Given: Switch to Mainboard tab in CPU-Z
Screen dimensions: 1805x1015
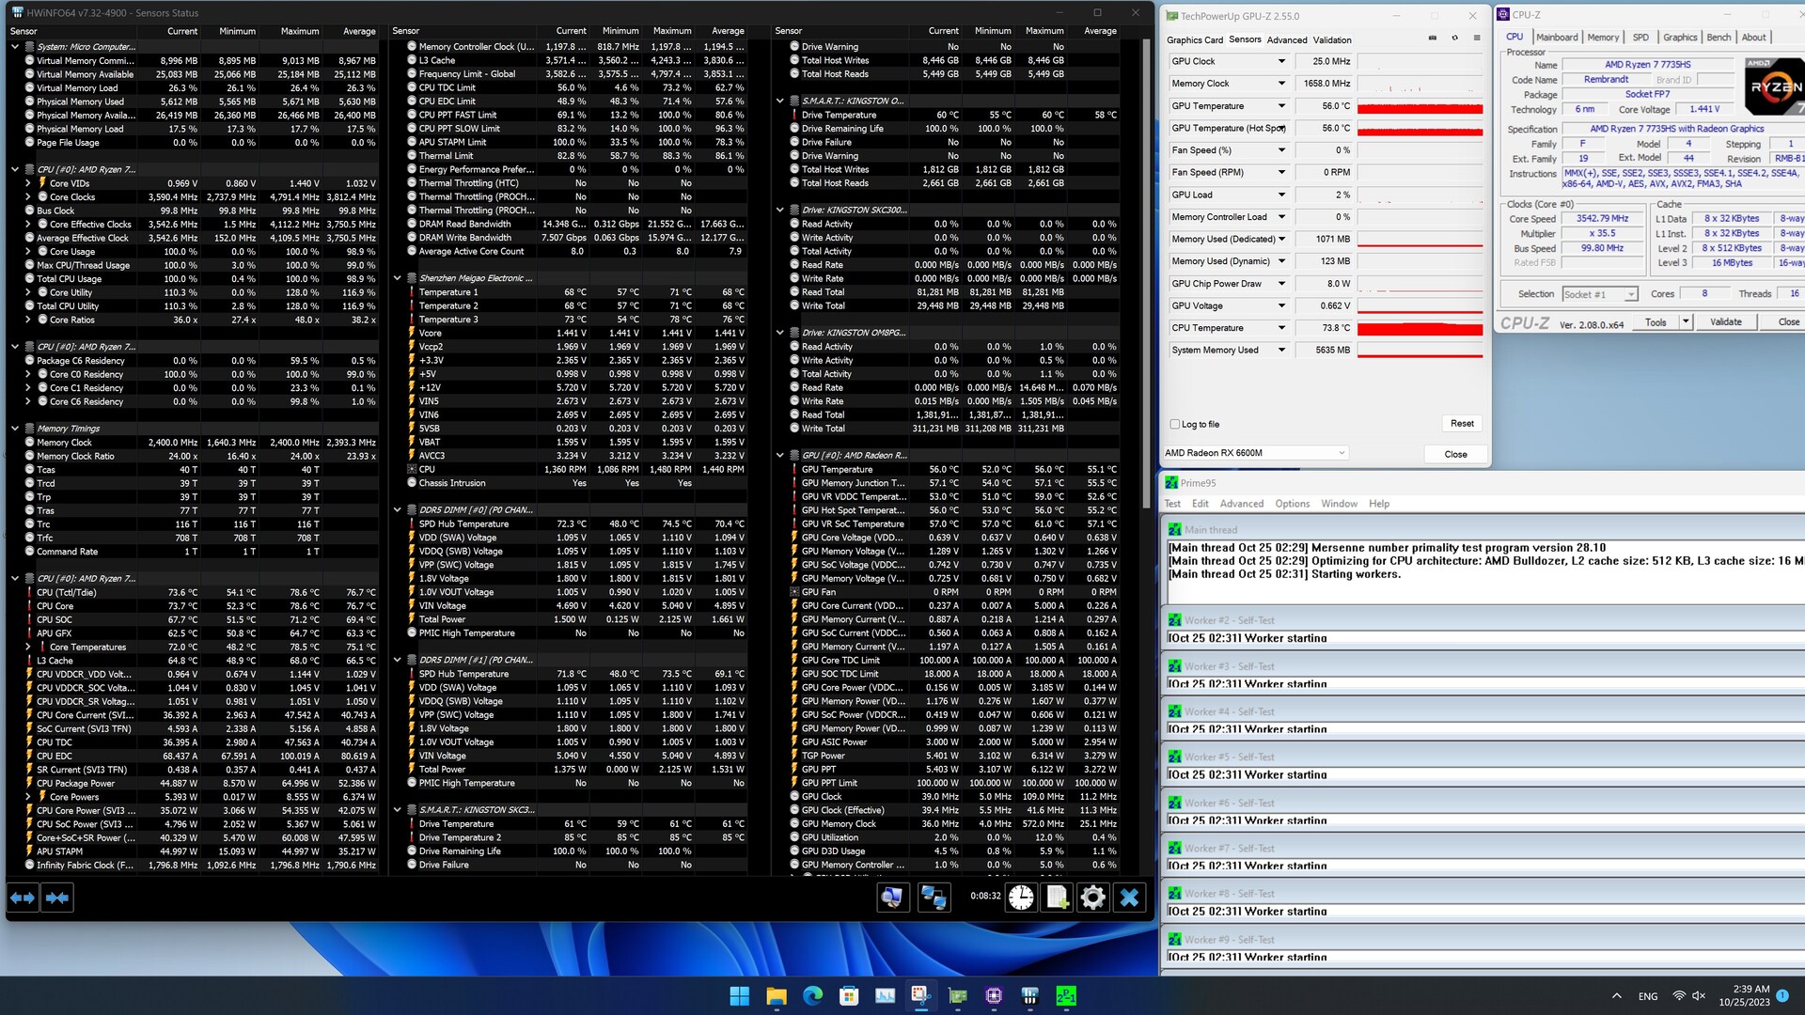Looking at the screenshot, I should (1557, 38).
